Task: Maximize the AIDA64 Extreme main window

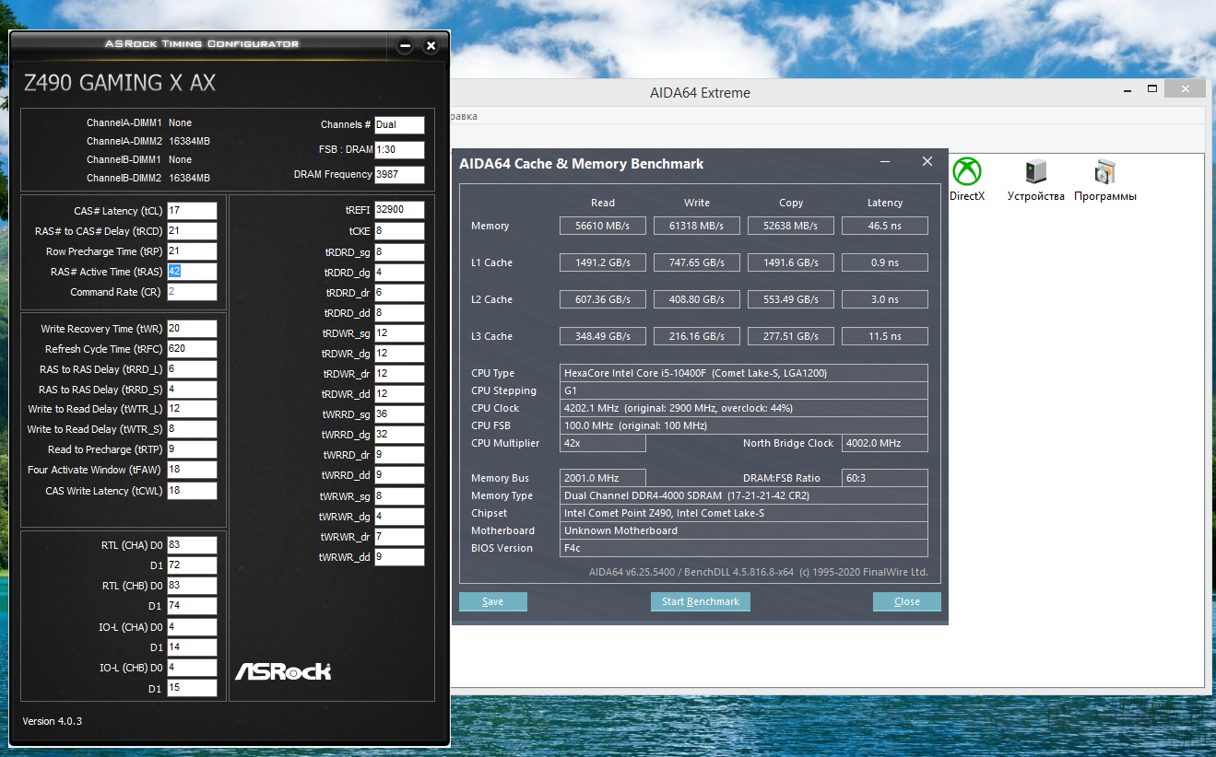Action: click(x=1152, y=89)
